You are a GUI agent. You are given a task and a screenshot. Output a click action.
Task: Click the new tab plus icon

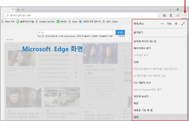tap(18, 9)
